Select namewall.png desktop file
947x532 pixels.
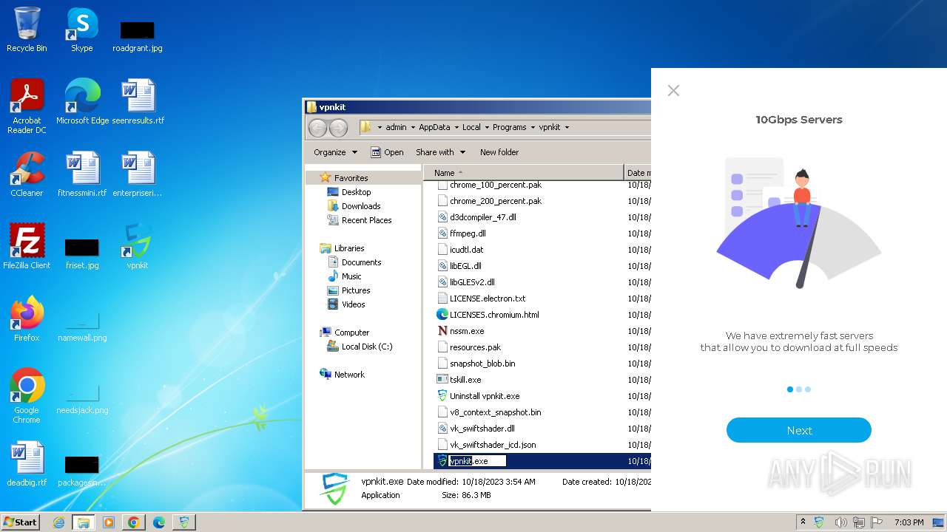pyautogui.click(x=82, y=326)
